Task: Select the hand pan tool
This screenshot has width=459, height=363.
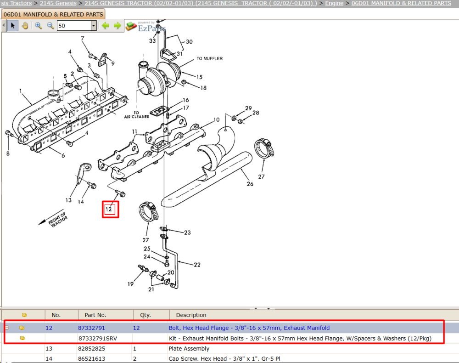Action: coord(25,26)
